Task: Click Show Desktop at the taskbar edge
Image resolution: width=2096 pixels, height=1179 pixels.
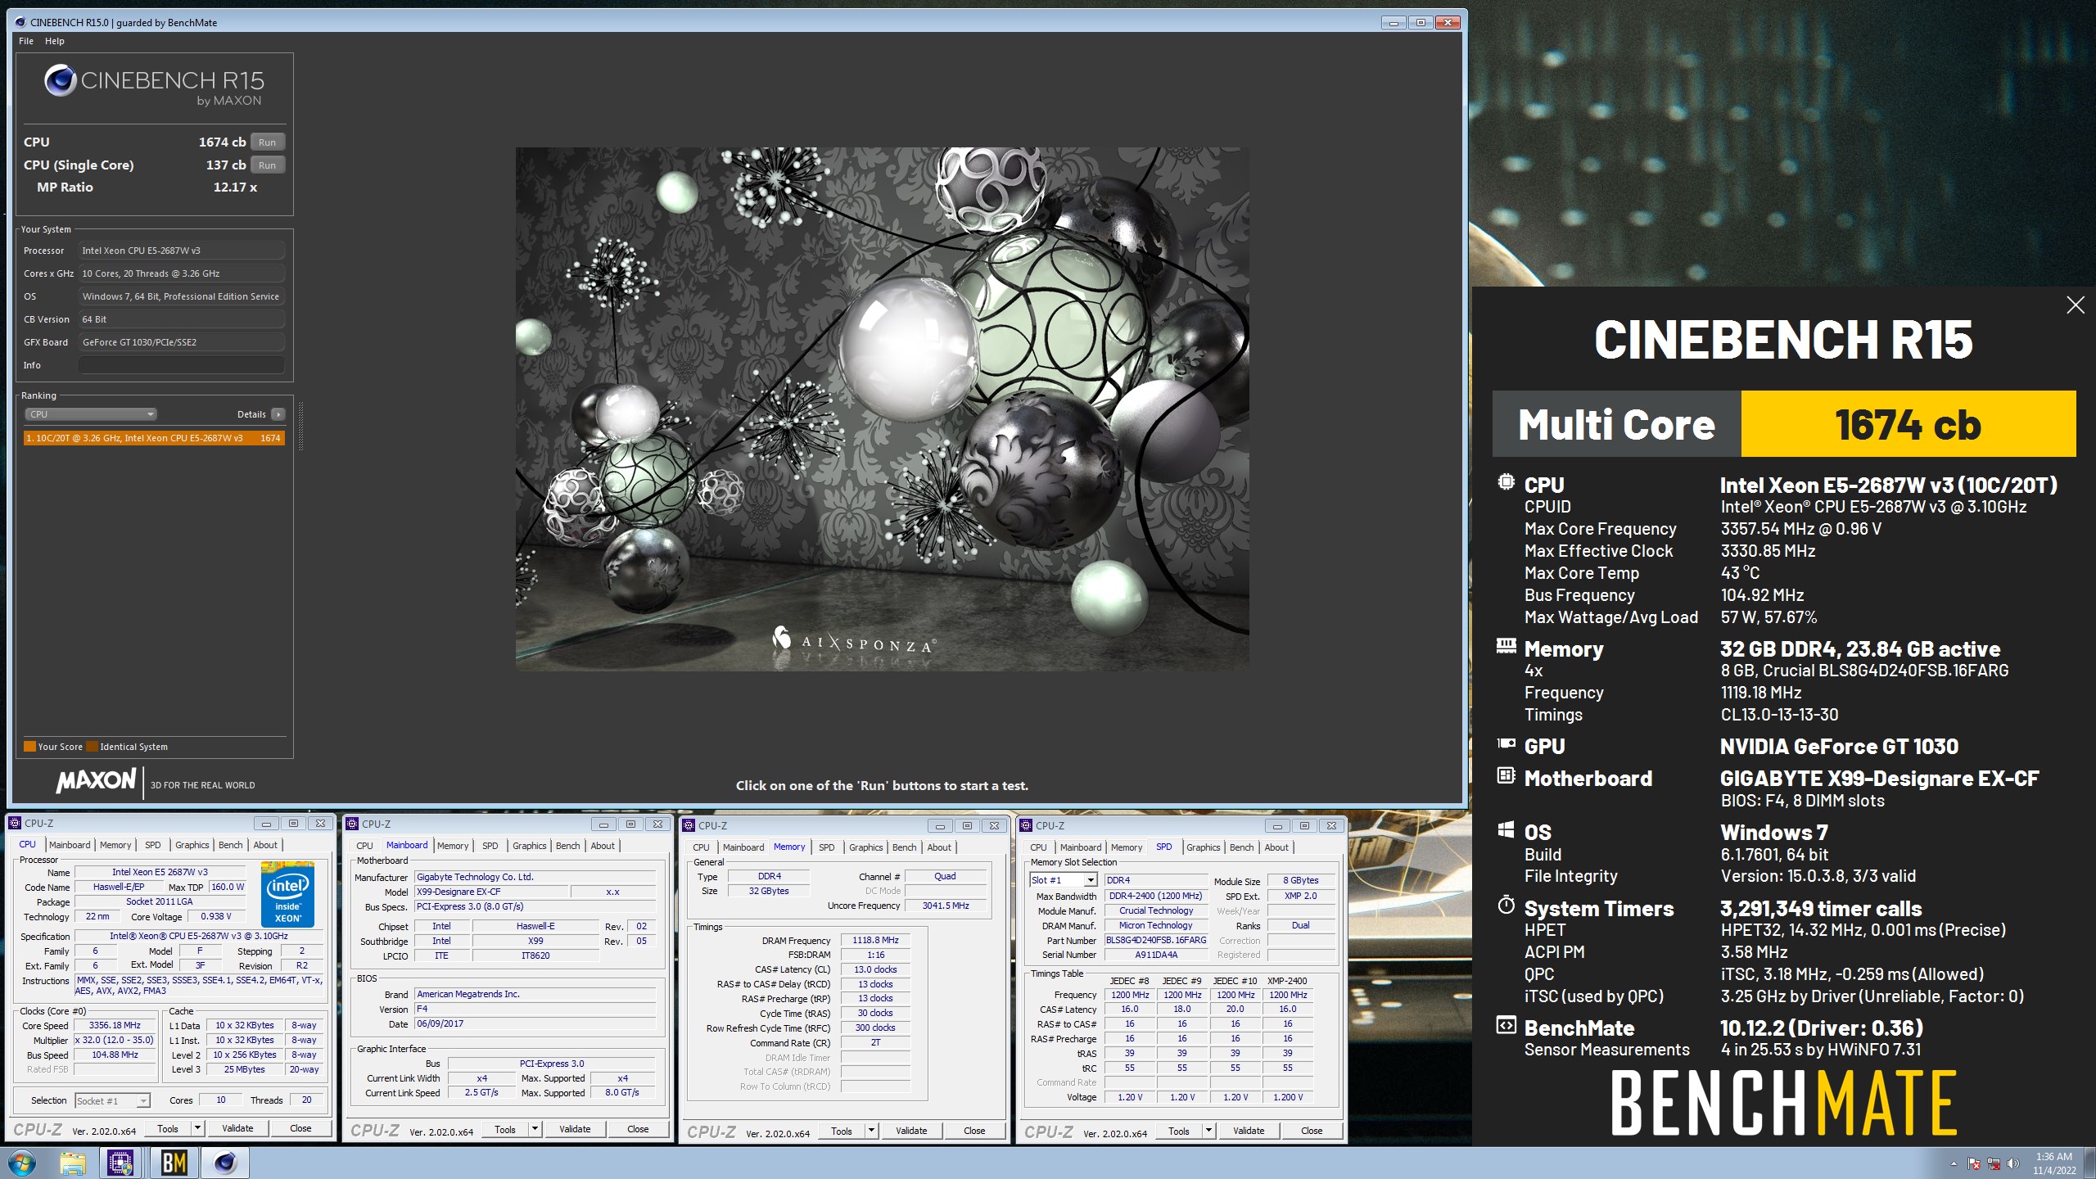Action: [x=2089, y=1163]
